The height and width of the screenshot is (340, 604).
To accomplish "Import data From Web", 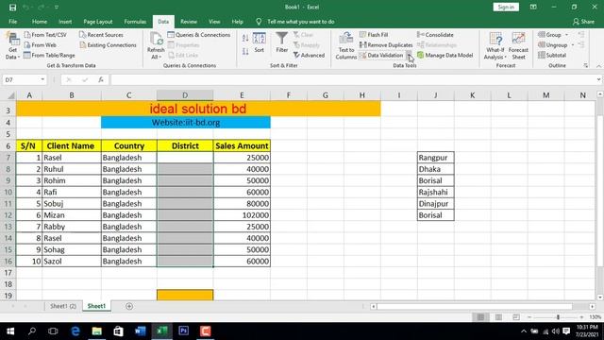I will point(41,45).
